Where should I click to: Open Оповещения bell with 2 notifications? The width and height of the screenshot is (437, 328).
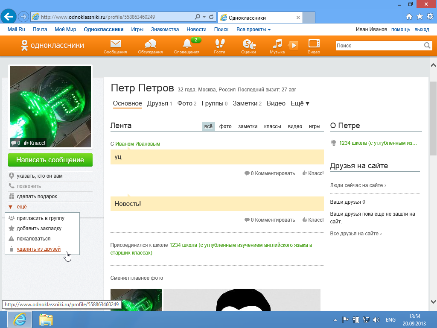pos(187,46)
